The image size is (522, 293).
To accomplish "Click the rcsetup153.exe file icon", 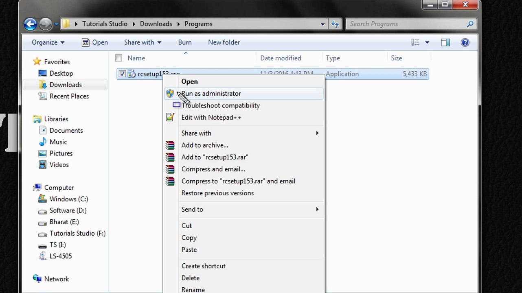I will [132, 74].
